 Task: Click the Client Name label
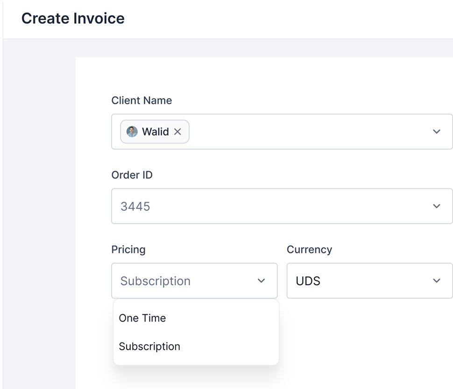click(142, 101)
